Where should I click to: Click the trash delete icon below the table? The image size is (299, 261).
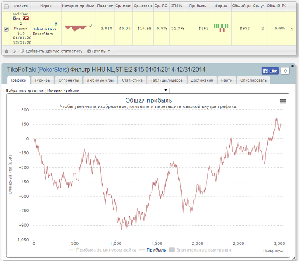[x=6, y=51]
